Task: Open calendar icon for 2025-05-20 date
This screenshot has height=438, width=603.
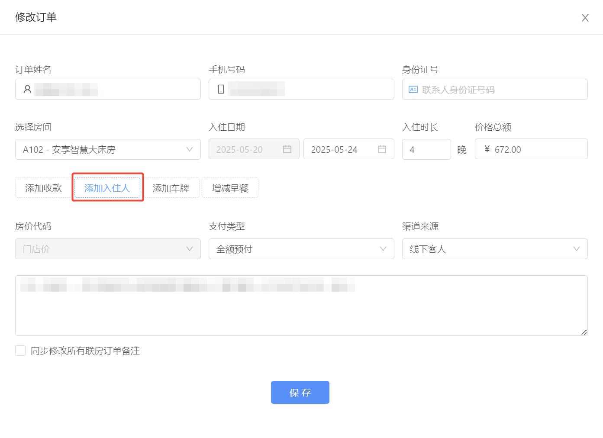Action: point(287,149)
